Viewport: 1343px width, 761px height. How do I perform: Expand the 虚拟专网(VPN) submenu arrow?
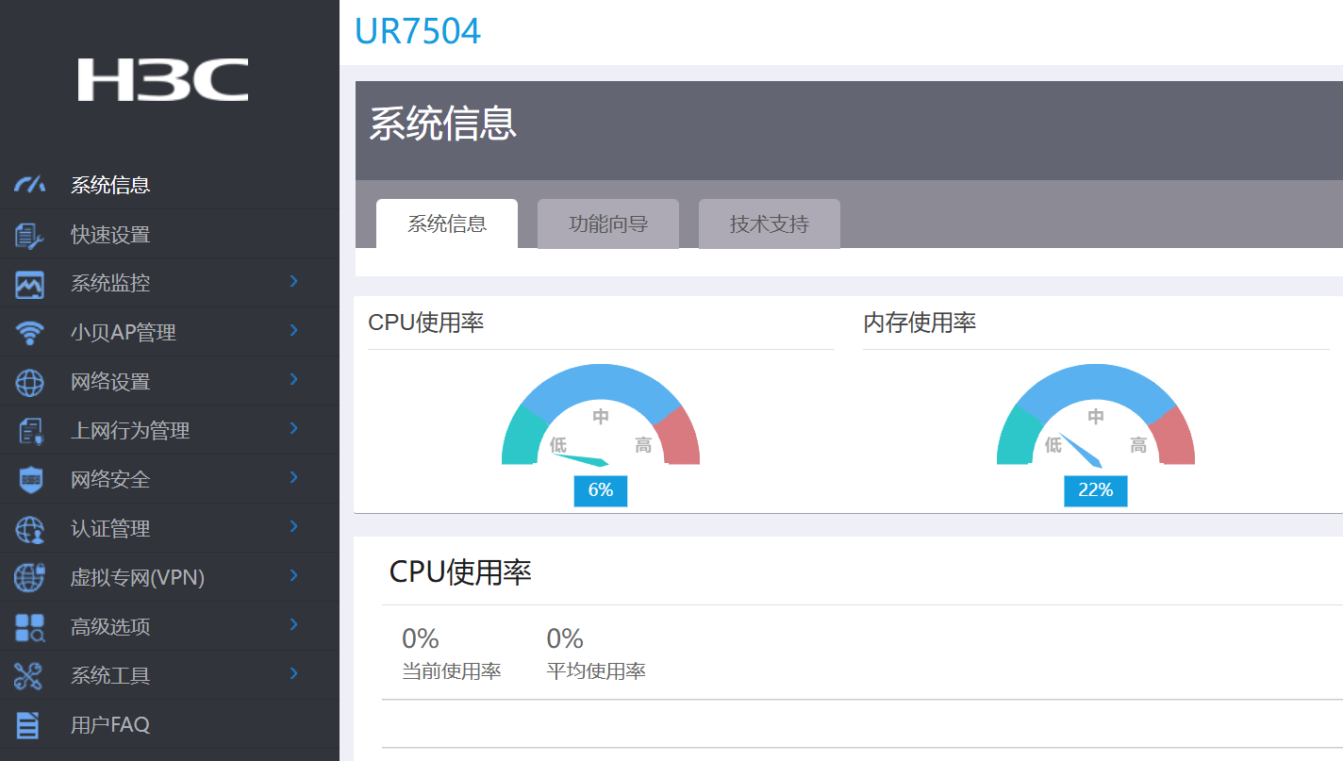point(294,575)
